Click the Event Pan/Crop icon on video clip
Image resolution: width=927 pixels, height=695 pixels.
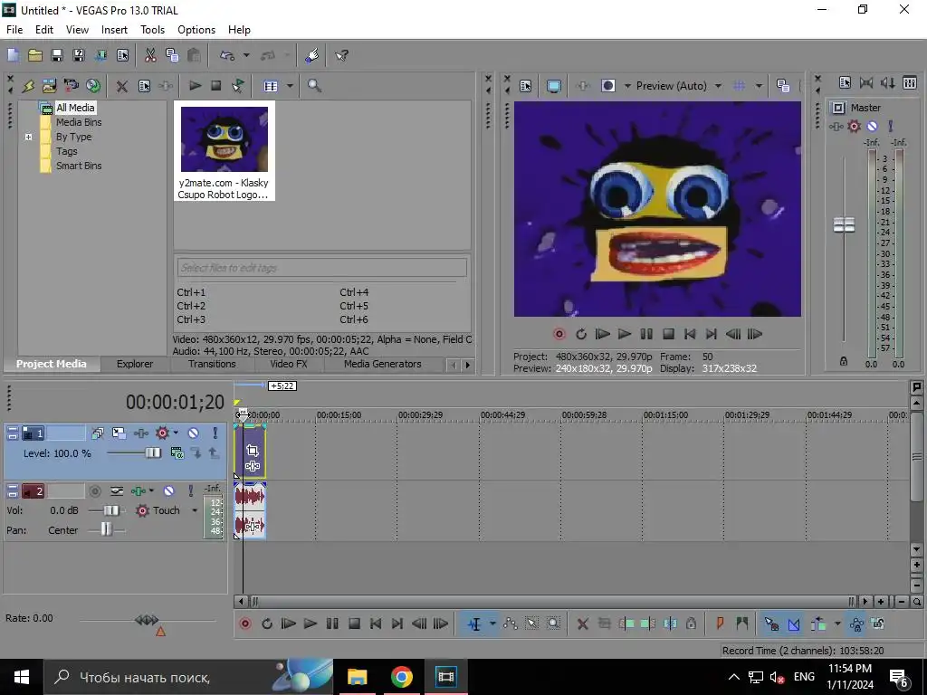(252, 451)
